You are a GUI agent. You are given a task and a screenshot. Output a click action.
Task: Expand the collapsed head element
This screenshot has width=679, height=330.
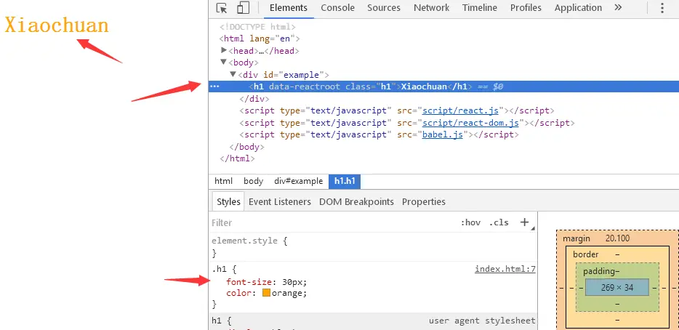coord(224,50)
